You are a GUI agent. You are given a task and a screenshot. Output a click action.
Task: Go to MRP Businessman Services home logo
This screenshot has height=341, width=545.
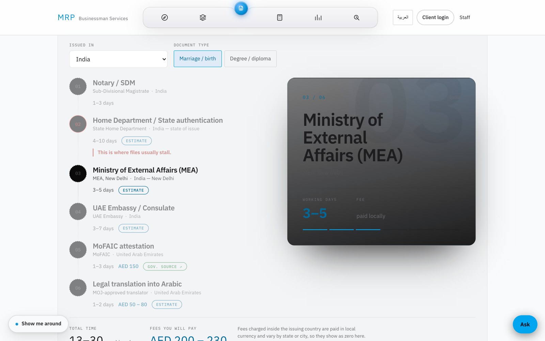click(x=93, y=18)
